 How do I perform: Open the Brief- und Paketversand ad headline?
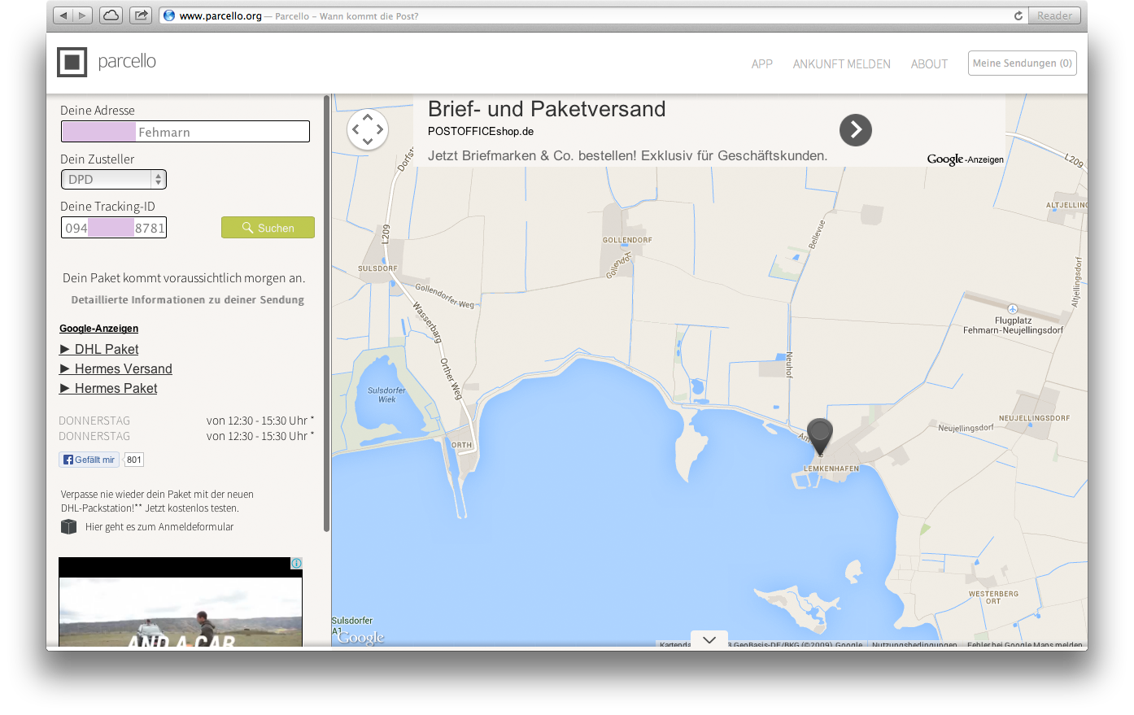tap(547, 109)
